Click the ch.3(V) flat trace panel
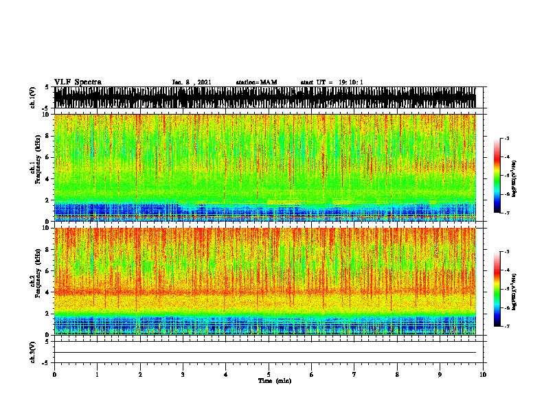The width and height of the screenshot is (544, 420). [x=269, y=352]
